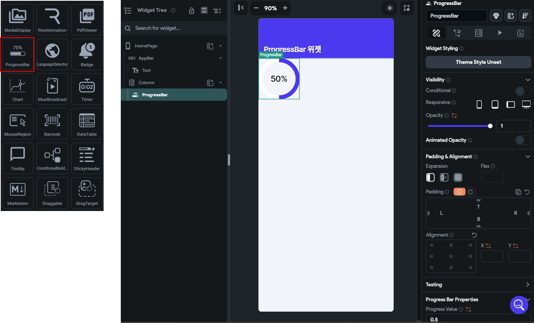
Task: Copy padding values icon
Action: click(518, 192)
